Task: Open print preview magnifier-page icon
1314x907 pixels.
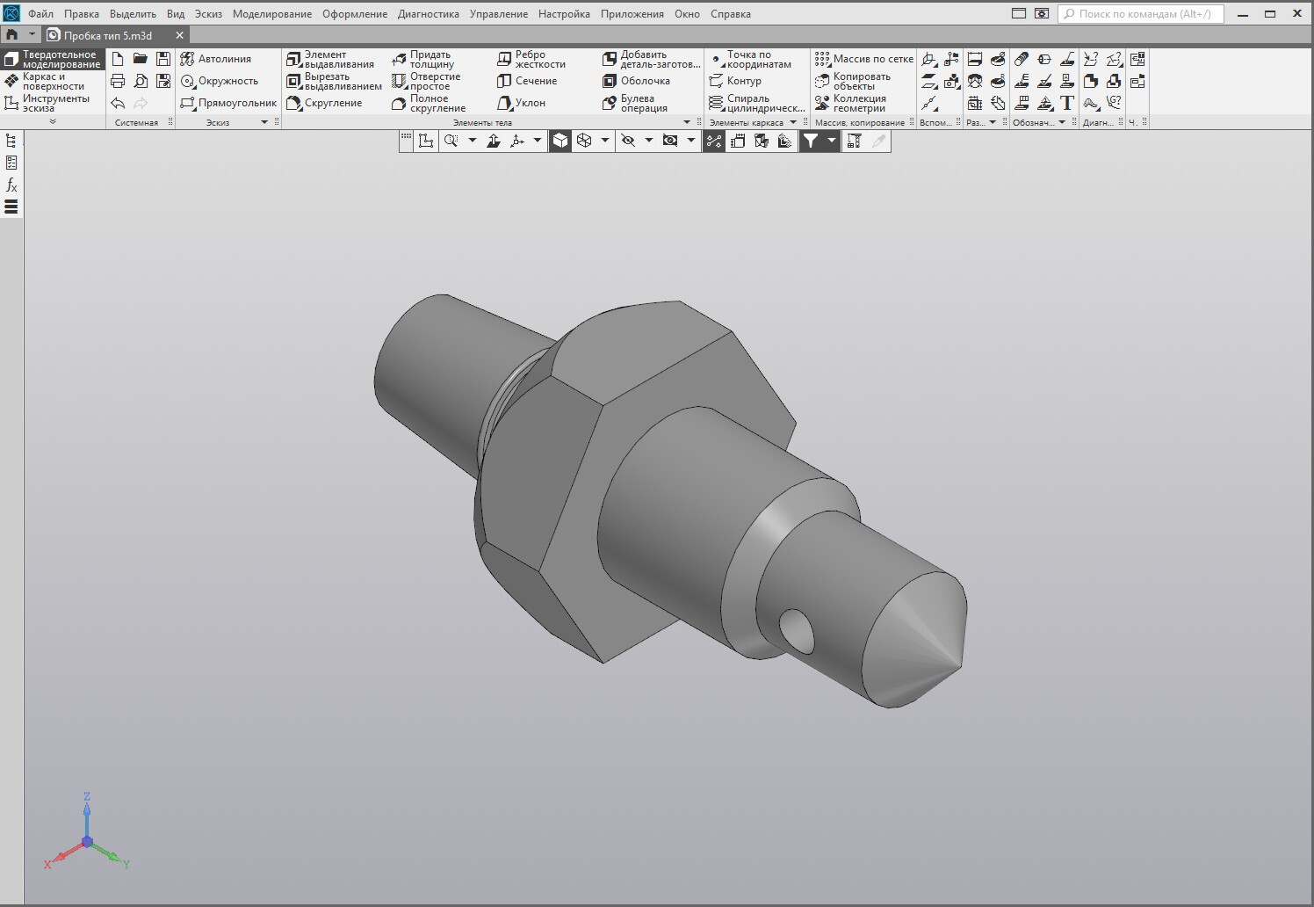Action: point(141,81)
